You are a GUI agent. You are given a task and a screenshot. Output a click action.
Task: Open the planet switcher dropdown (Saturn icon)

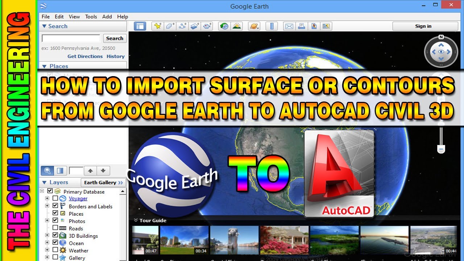click(254, 26)
